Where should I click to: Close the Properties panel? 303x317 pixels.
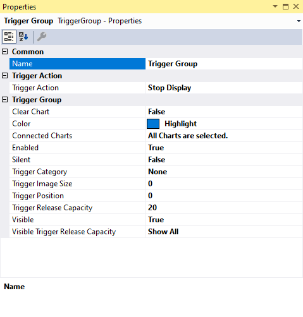(296, 6)
